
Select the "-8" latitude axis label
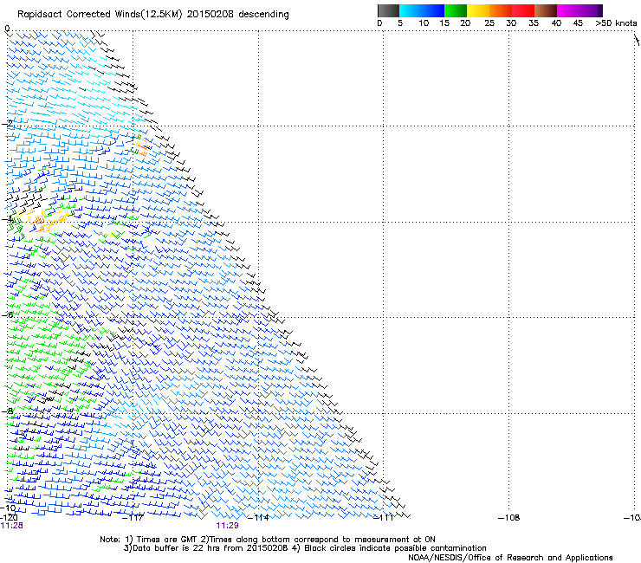point(8,411)
